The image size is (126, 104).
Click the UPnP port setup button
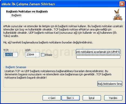[x=98, y=52]
